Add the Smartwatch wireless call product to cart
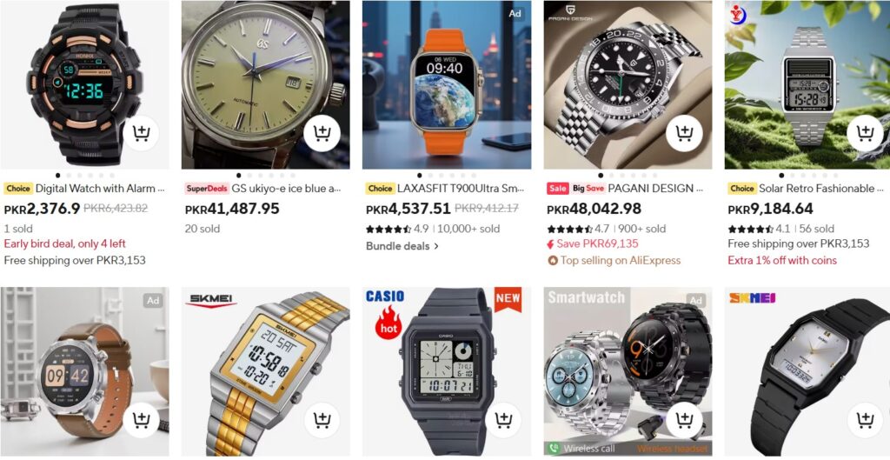 click(x=684, y=420)
